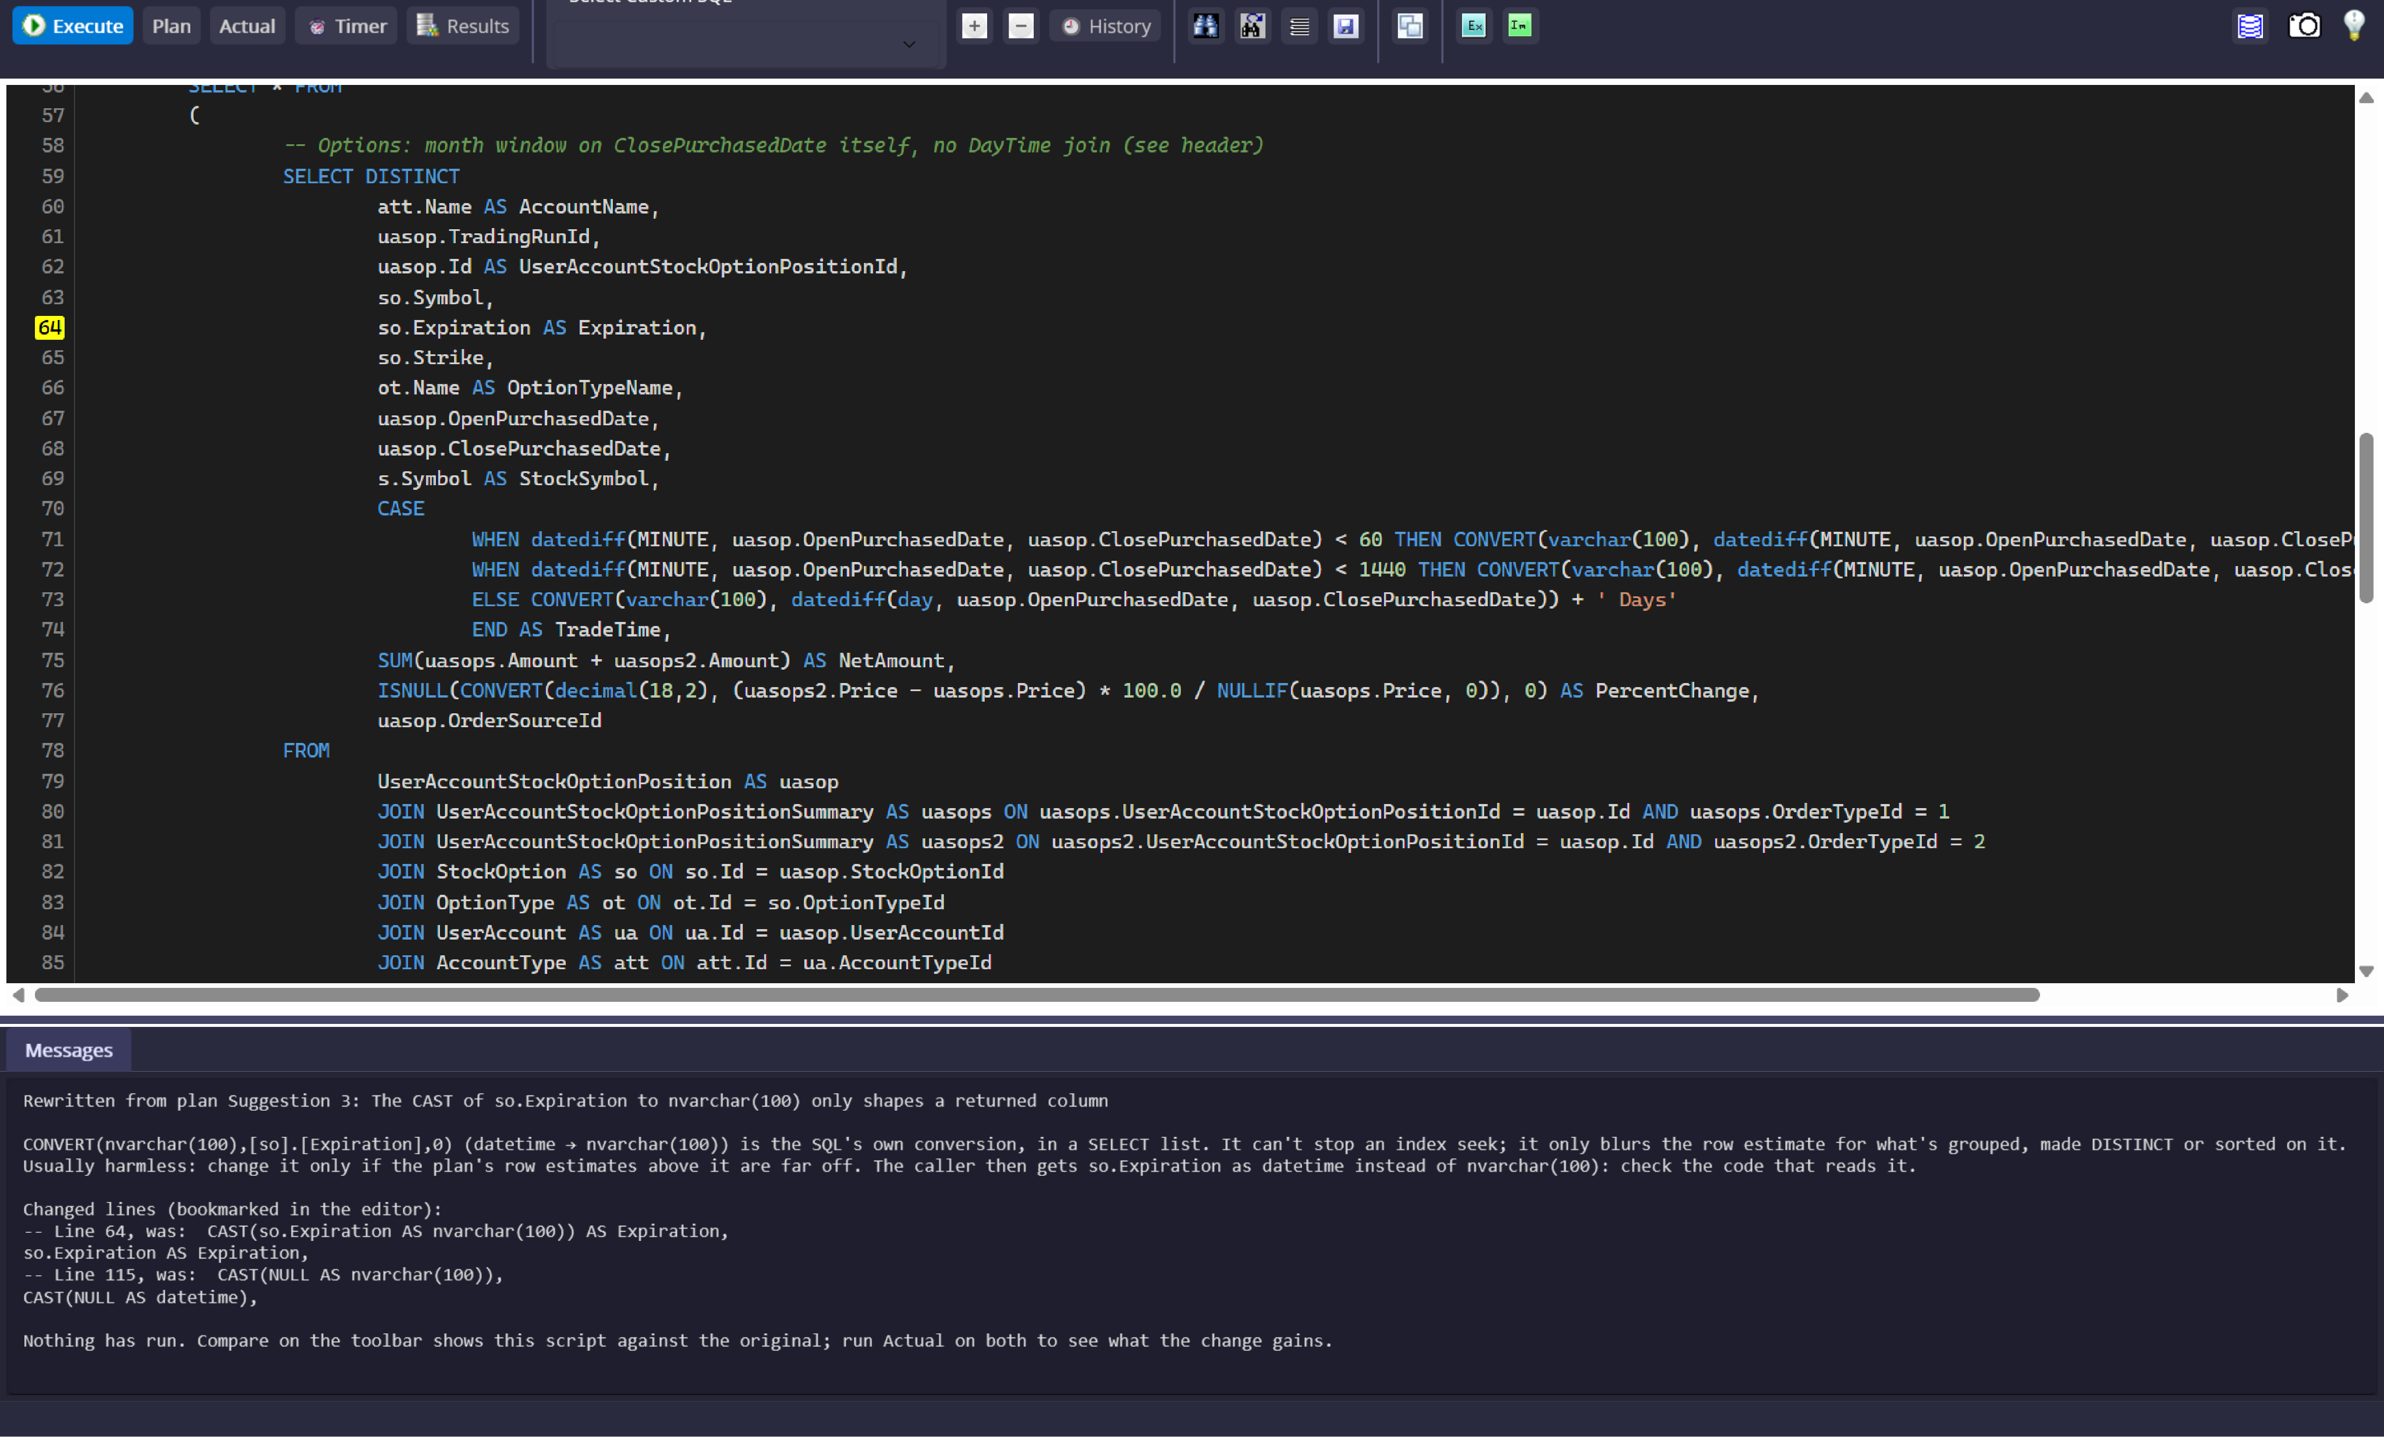Click the bookmarked line number 64
The height and width of the screenshot is (1437, 2384).
pos(49,328)
